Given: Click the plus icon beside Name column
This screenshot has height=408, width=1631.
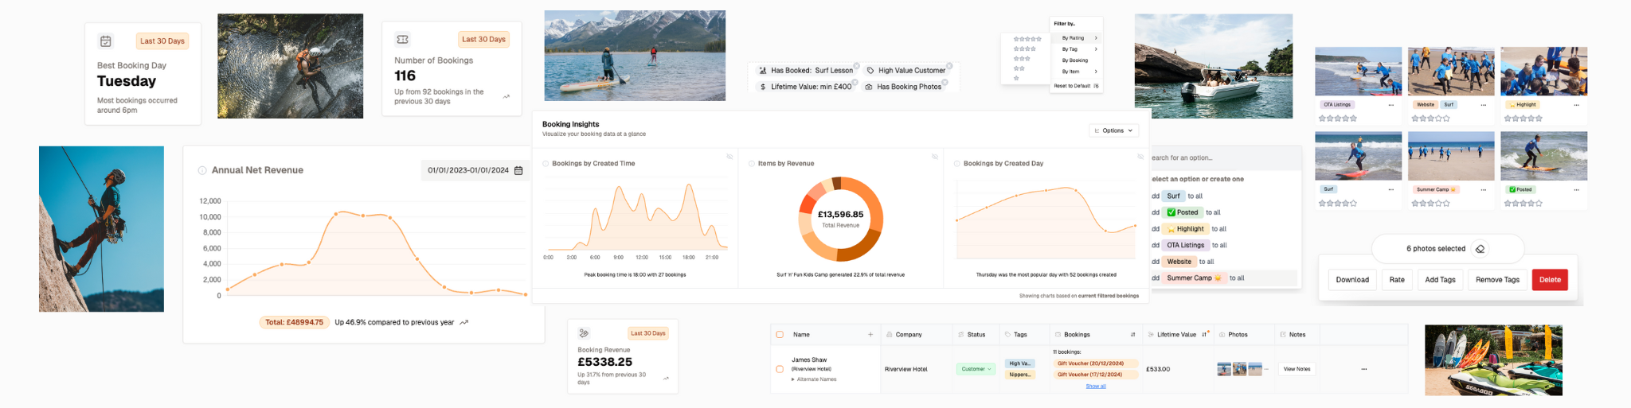Looking at the screenshot, I should tap(870, 335).
